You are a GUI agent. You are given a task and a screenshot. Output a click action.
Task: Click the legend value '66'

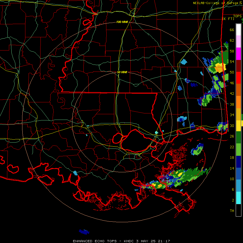click(x=232, y=30)
